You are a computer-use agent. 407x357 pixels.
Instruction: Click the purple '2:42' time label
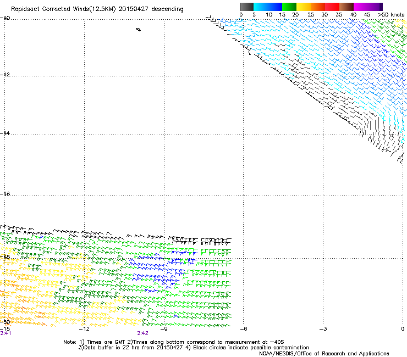coord(143,333)
